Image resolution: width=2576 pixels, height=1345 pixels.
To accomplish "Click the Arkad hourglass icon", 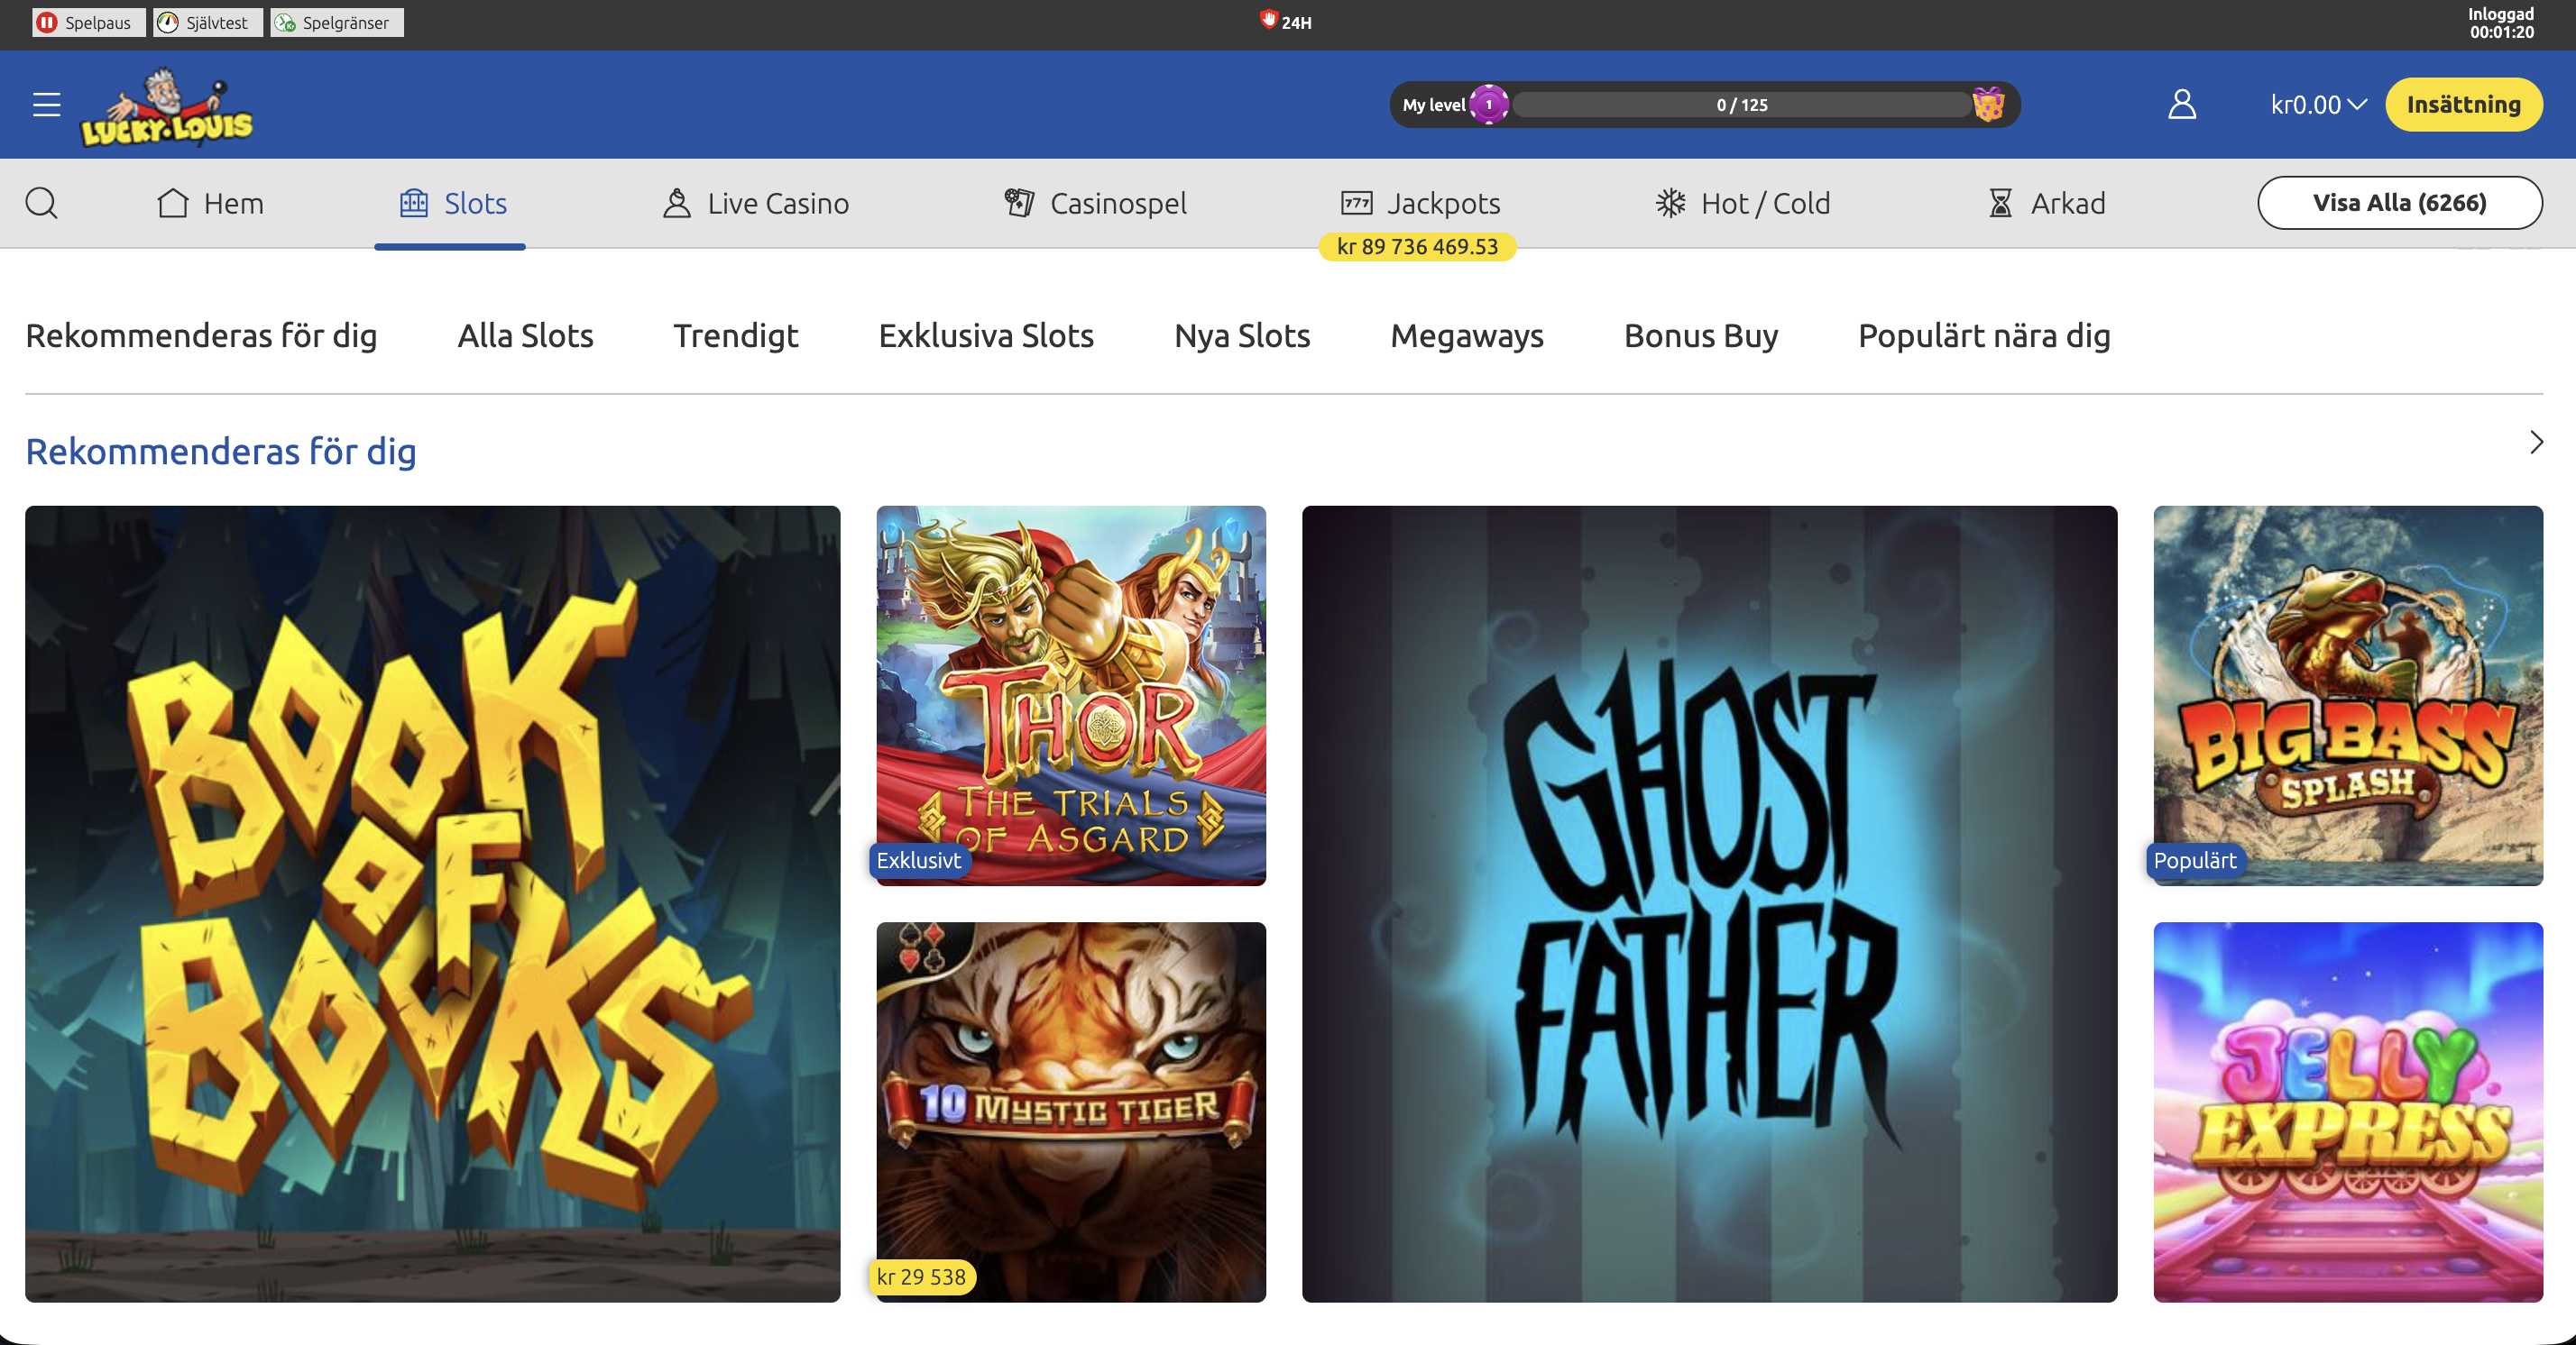I will tap(2000, 203).
